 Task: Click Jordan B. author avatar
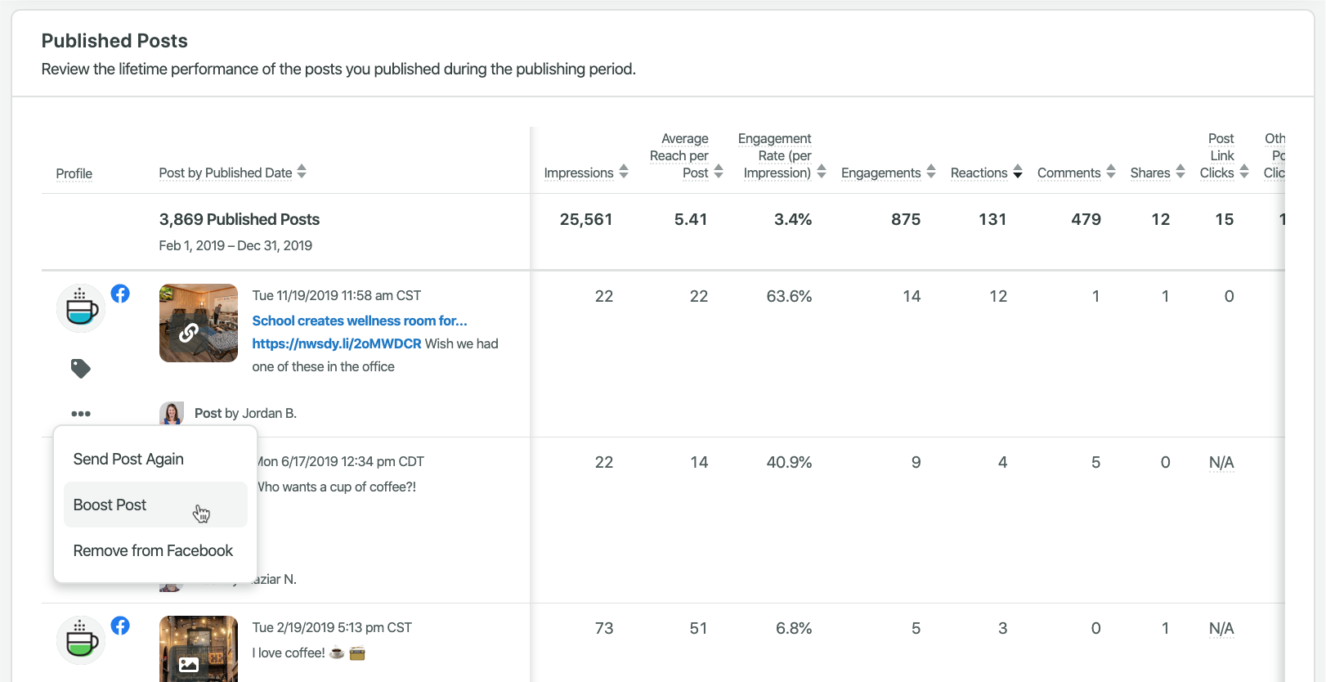click(172, 413)
